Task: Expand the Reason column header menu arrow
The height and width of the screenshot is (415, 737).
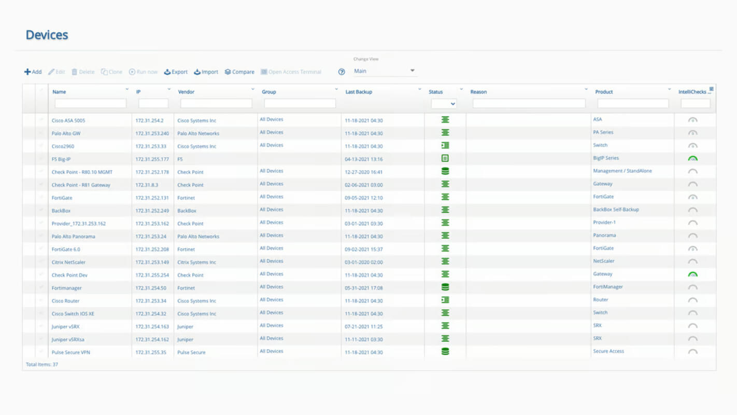Action: (586, 90)
